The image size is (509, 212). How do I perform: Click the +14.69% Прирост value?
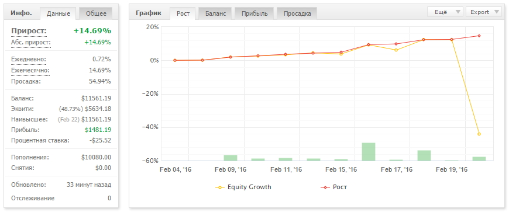(92, 31)
